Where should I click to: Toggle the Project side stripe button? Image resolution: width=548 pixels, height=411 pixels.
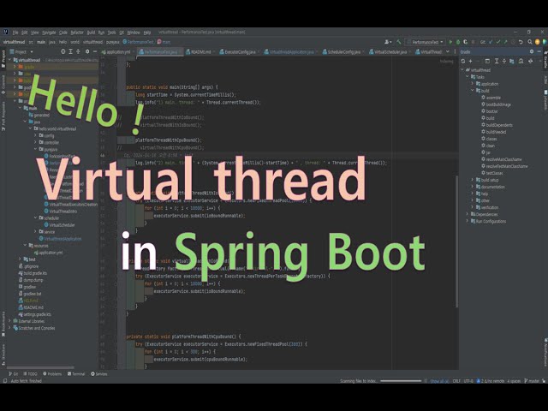[3, 59]
